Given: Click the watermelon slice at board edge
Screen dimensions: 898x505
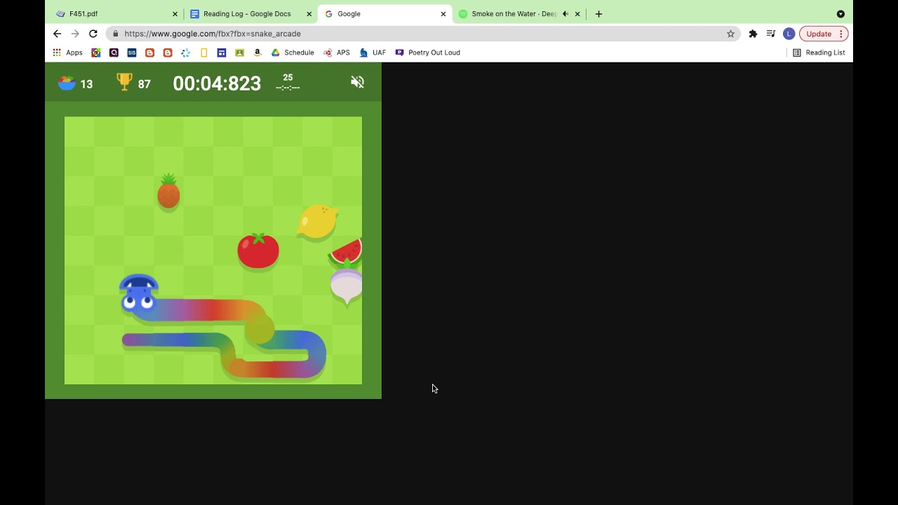Looking at the screenshot, I should 346,252.
